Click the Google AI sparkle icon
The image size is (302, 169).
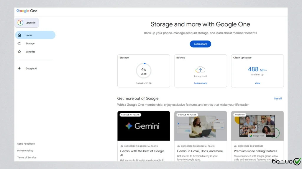click(x=19, y=68)
